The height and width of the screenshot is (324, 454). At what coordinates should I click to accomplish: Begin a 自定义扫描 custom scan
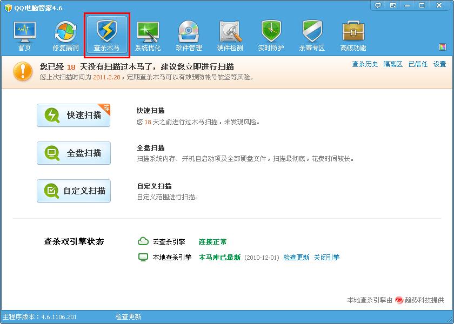(x=74, y=191)
